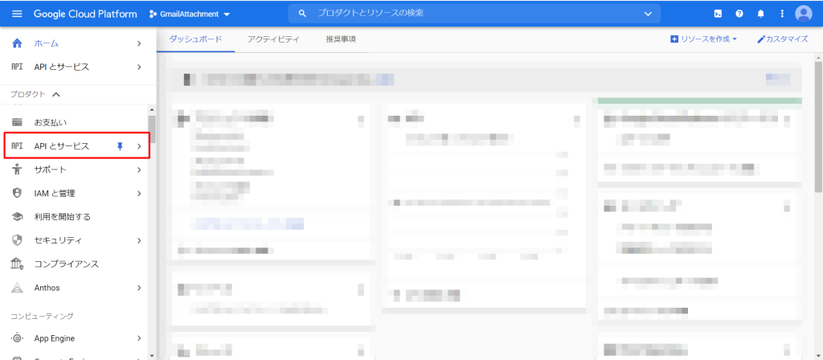The height and width of the screenshot is (360, 823).
Task: Click the カスタマイズ button
Action: point(782,39)
